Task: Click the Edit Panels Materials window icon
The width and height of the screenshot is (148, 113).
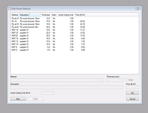Action: pyautogui.click(x=10, y=9)
